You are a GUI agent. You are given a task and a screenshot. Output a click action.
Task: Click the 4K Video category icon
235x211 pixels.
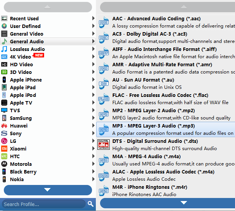[4, 57]
